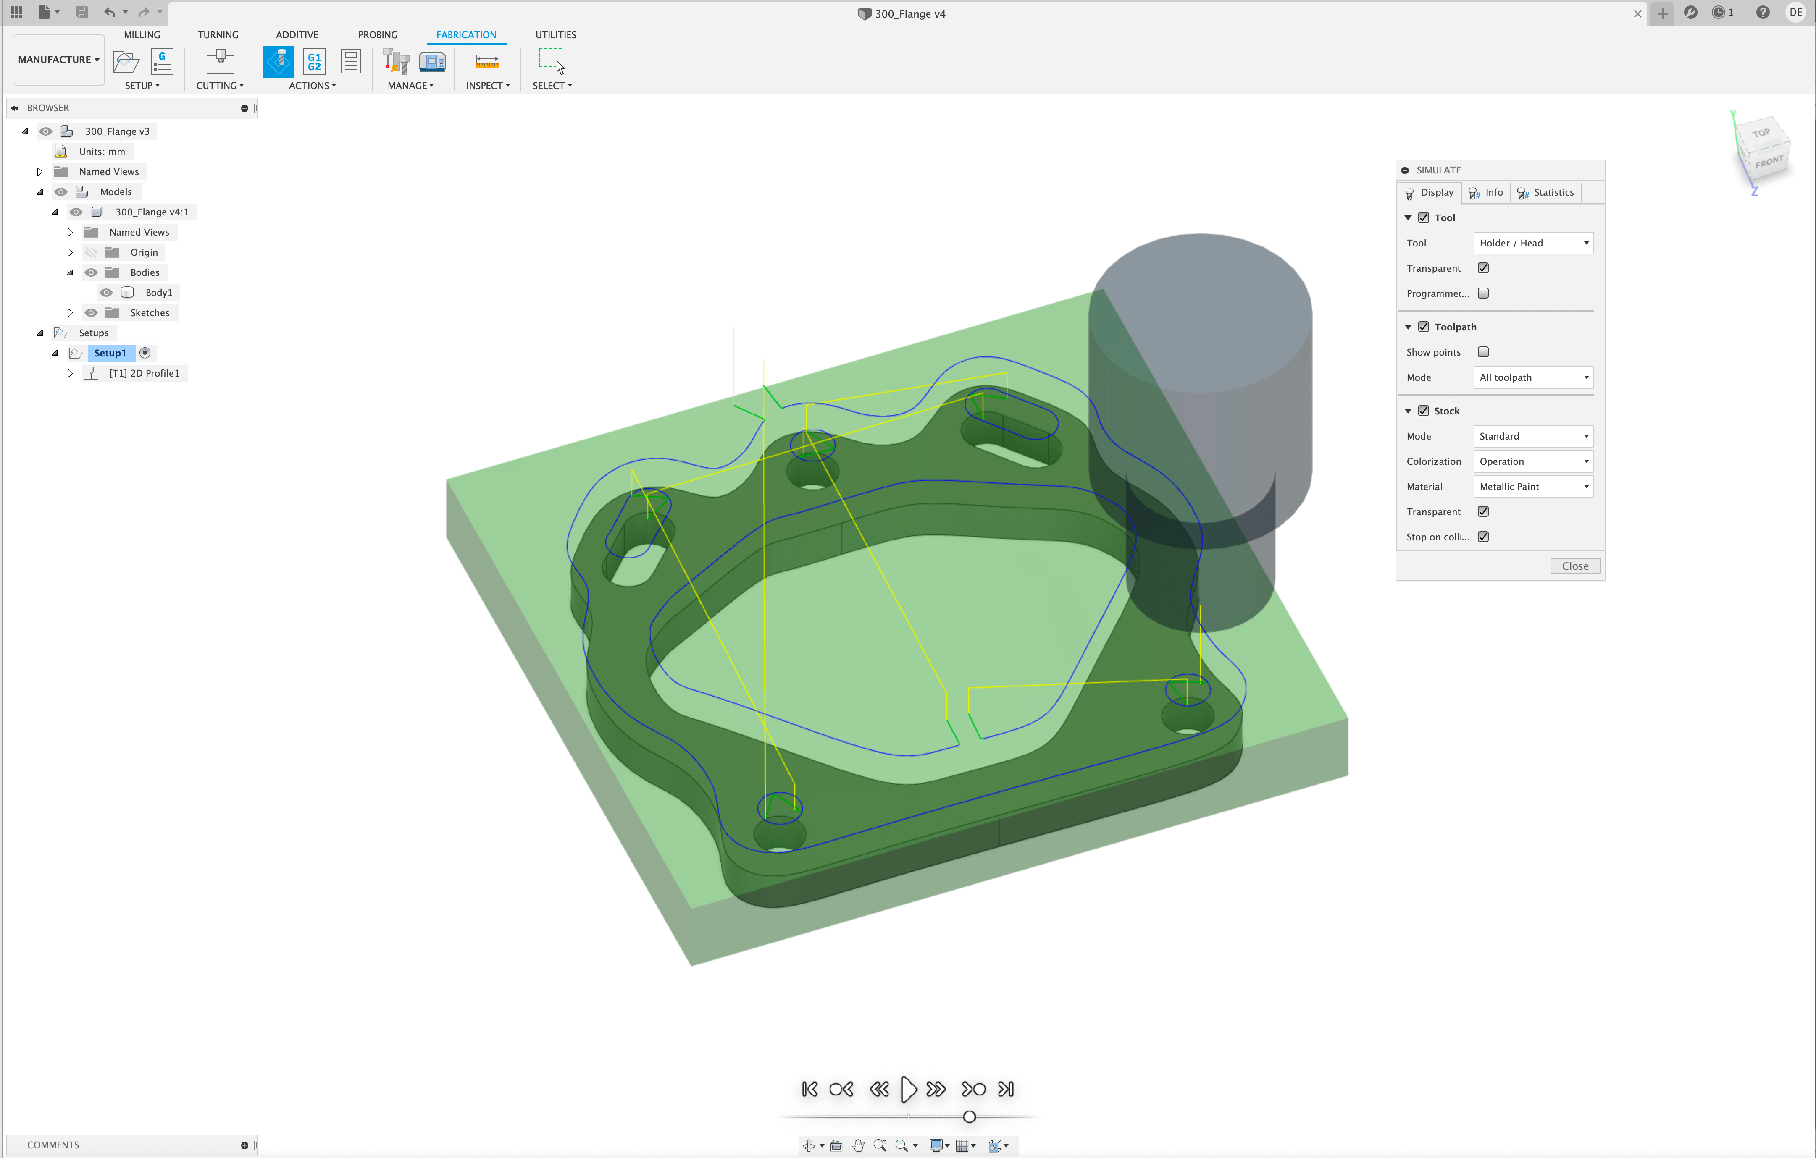Jump to end of simulation
Screen dimensions: 1816x1158
pos(1005,1089)
